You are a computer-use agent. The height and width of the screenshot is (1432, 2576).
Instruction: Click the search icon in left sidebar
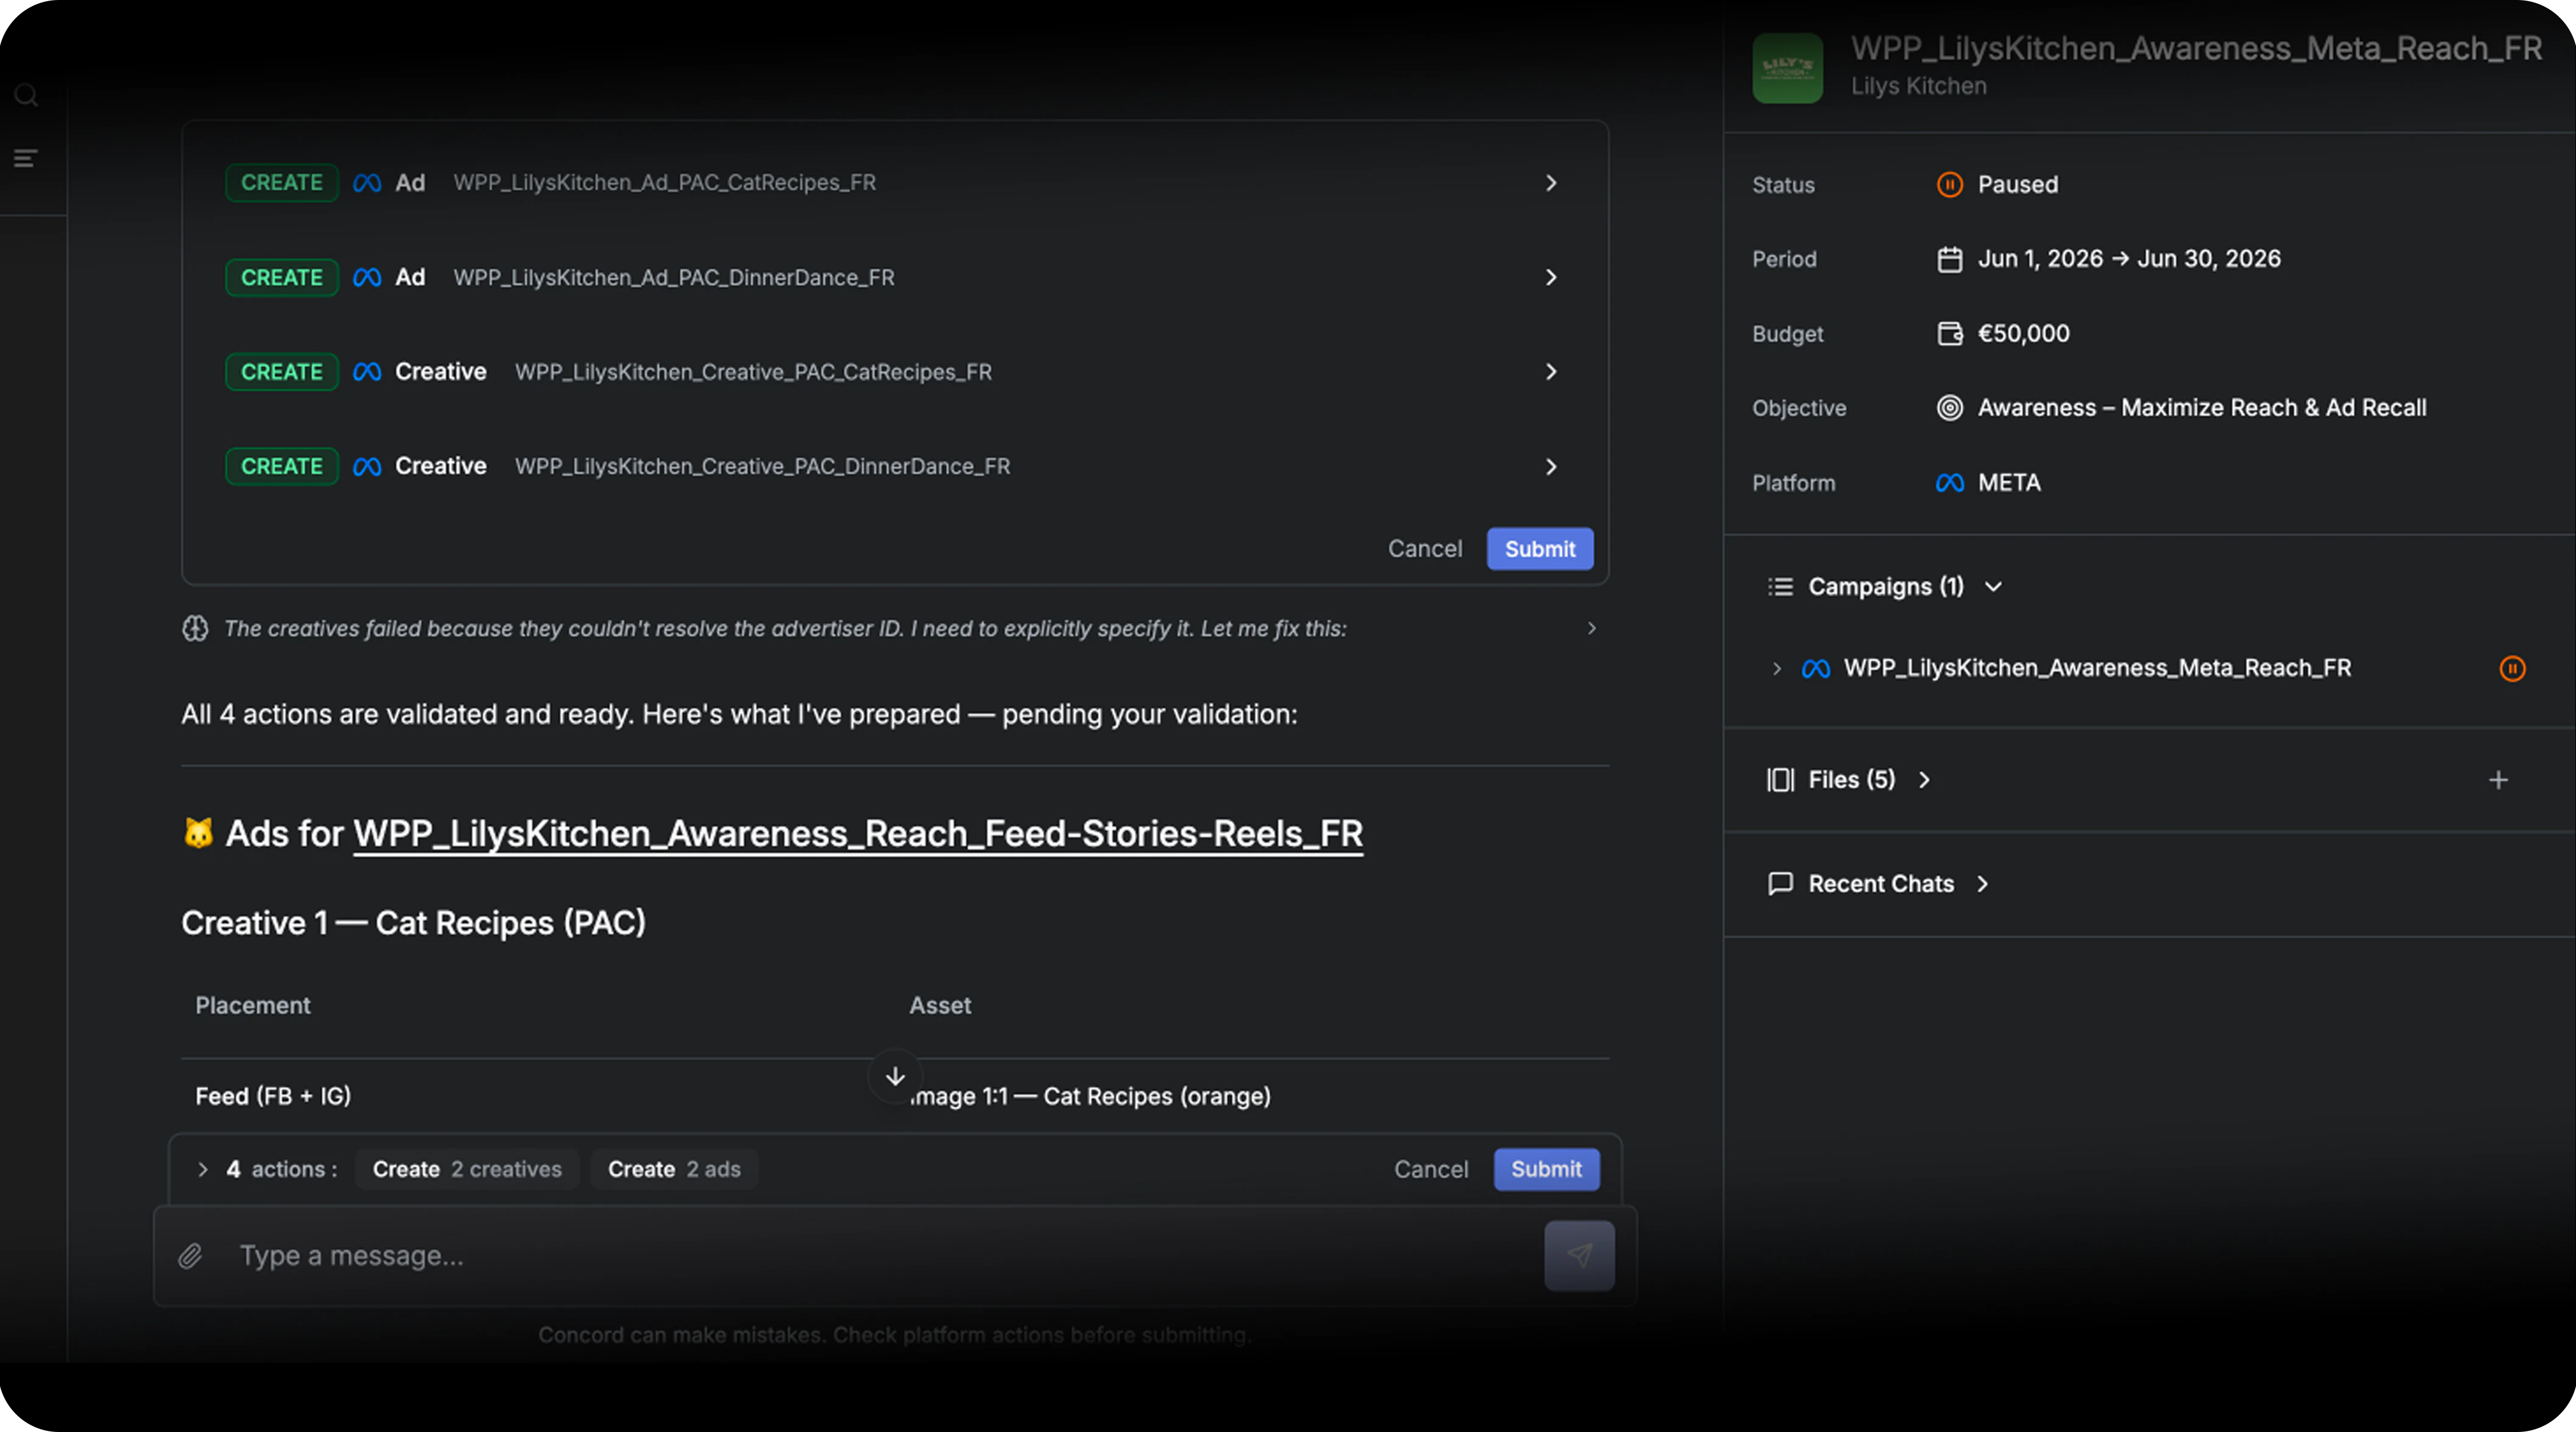click(26, 96)
